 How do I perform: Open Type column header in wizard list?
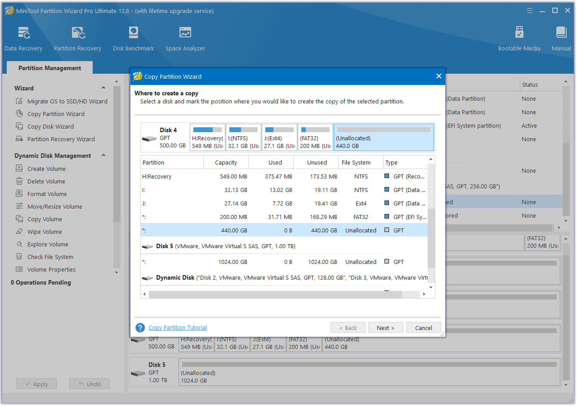tap(405, 162)
